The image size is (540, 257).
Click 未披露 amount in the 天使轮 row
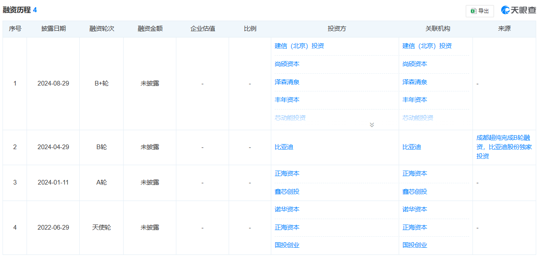(150, 228)
